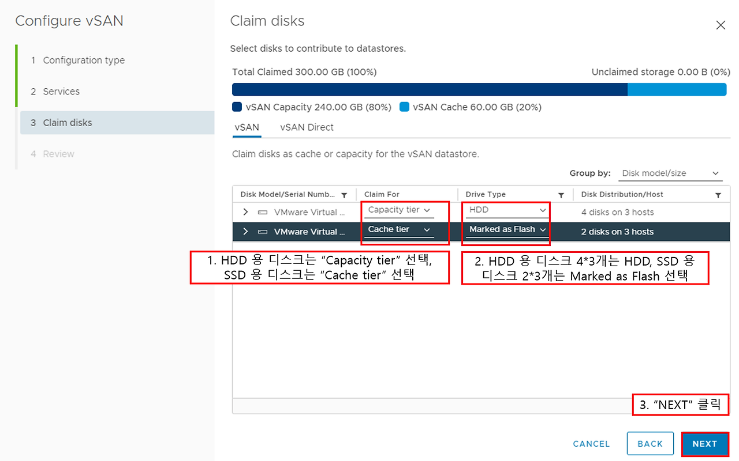Viewport: 739px width, 461px height.
Task: Open the HDD drive type dropdown
Action: 506,210
